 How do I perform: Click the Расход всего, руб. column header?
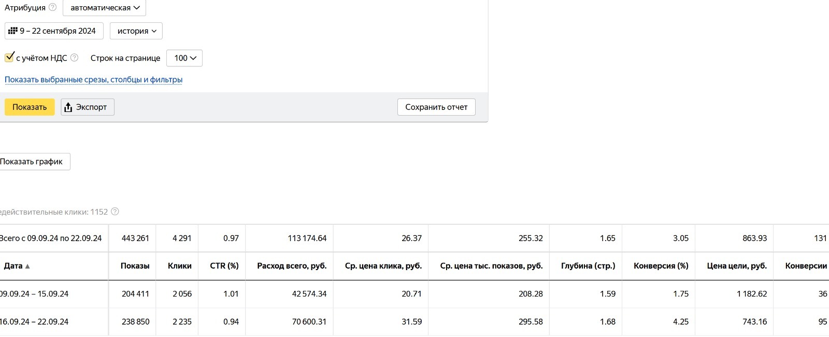(292, 266)
